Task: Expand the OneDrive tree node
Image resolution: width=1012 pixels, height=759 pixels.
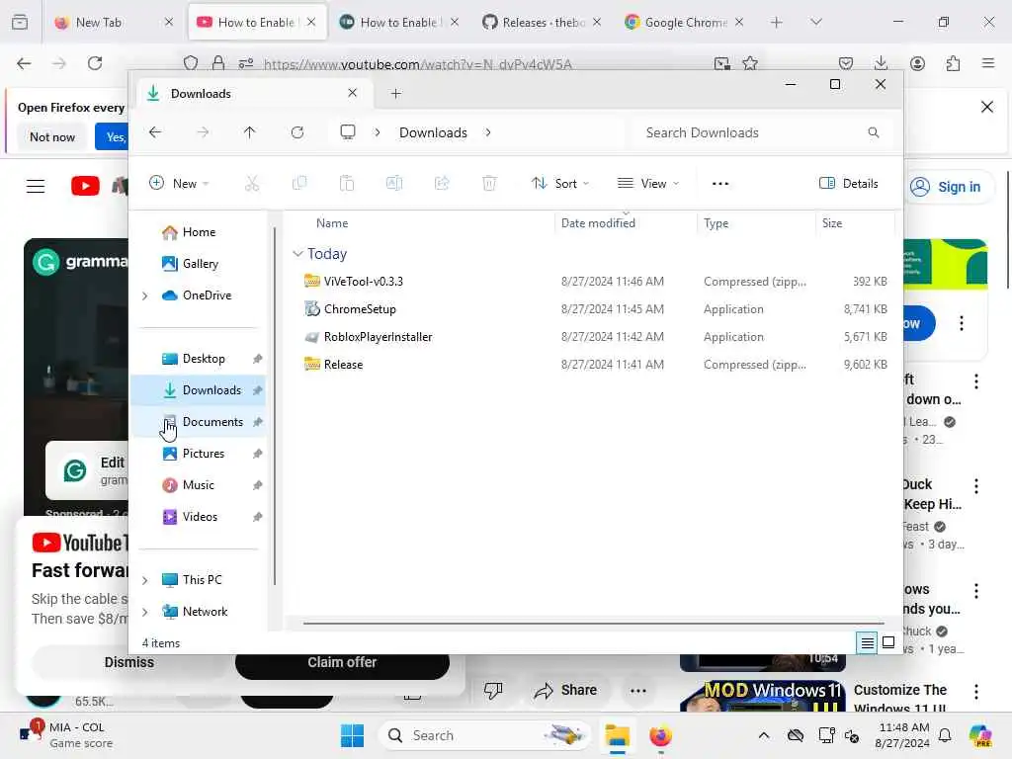Action: click(145, 295)
